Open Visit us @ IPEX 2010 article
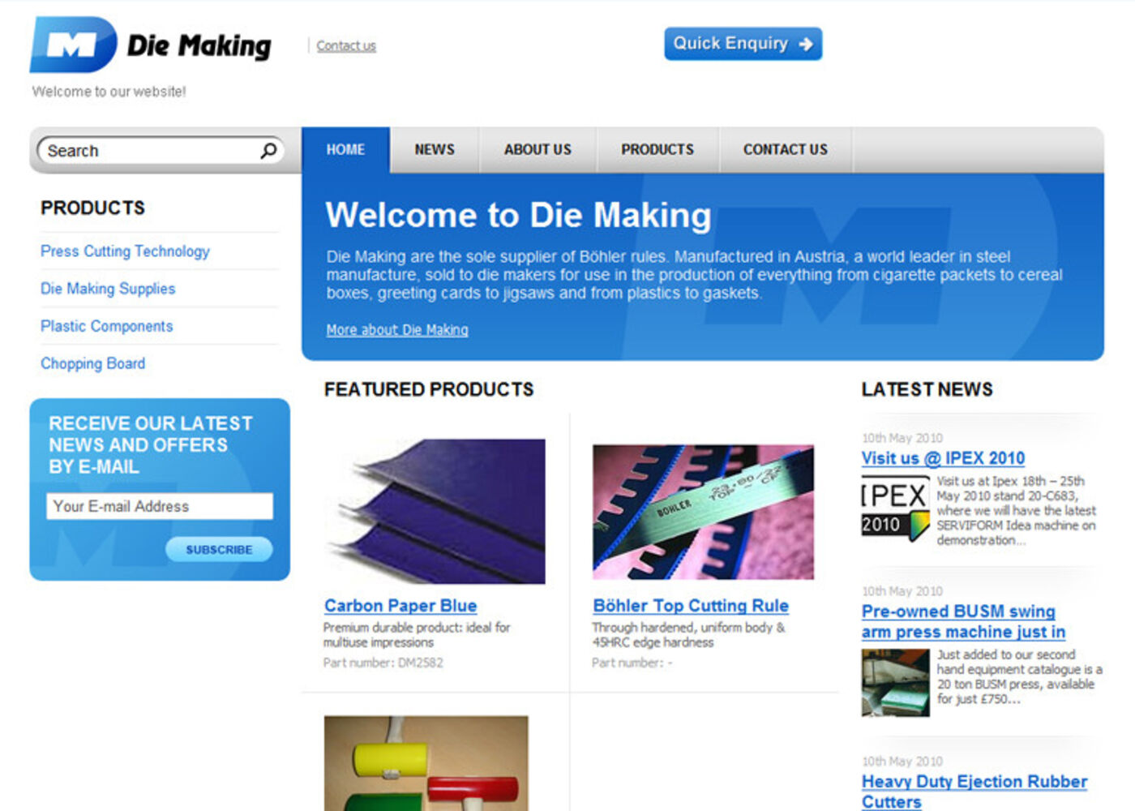 (x=943, y=458)
